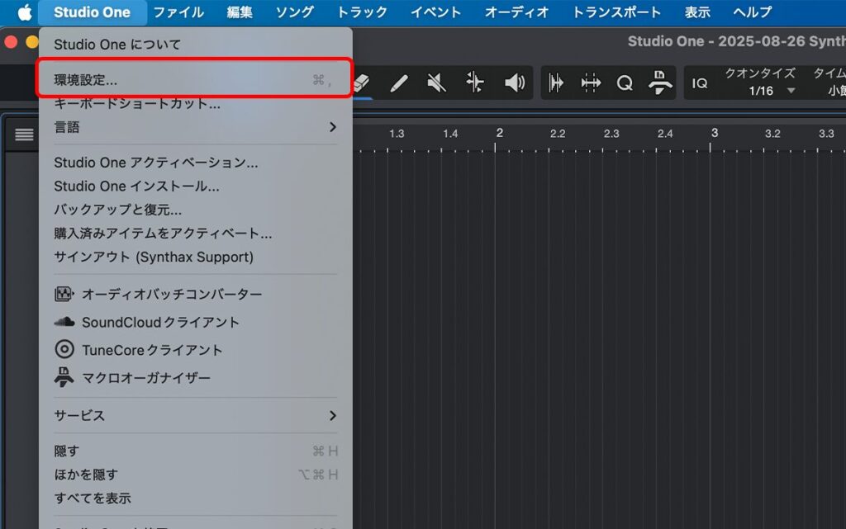Open the トランスポート menu

(x=616, y=12)
